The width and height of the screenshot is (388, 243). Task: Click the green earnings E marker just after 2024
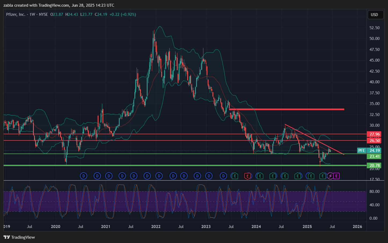point(260,176)
